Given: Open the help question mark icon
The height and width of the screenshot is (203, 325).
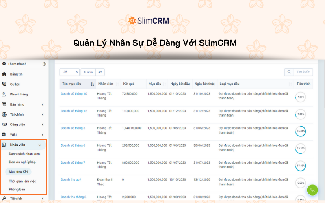Looking at the screenshot, I should pos(44,64).
